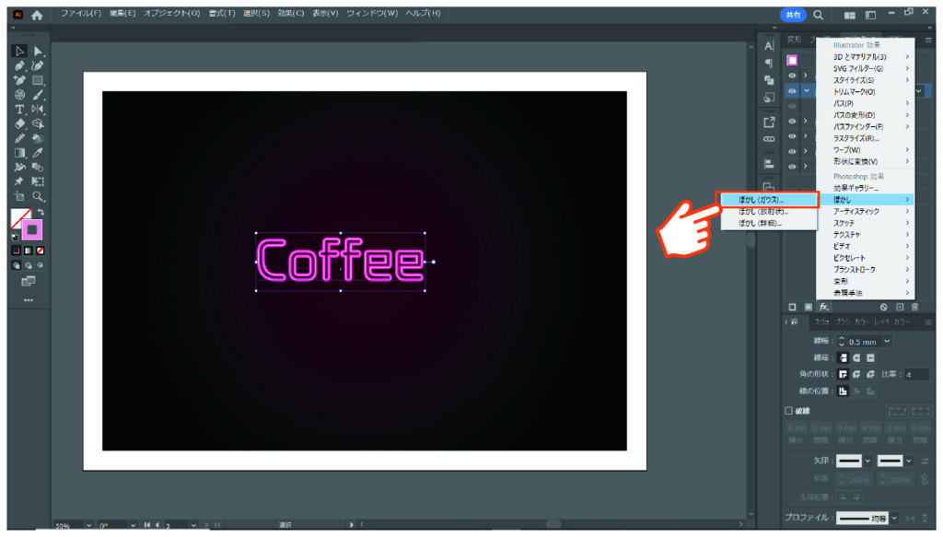943x537 pixels.
Task: Open the search magnifier in title bar
Action: 818,15
